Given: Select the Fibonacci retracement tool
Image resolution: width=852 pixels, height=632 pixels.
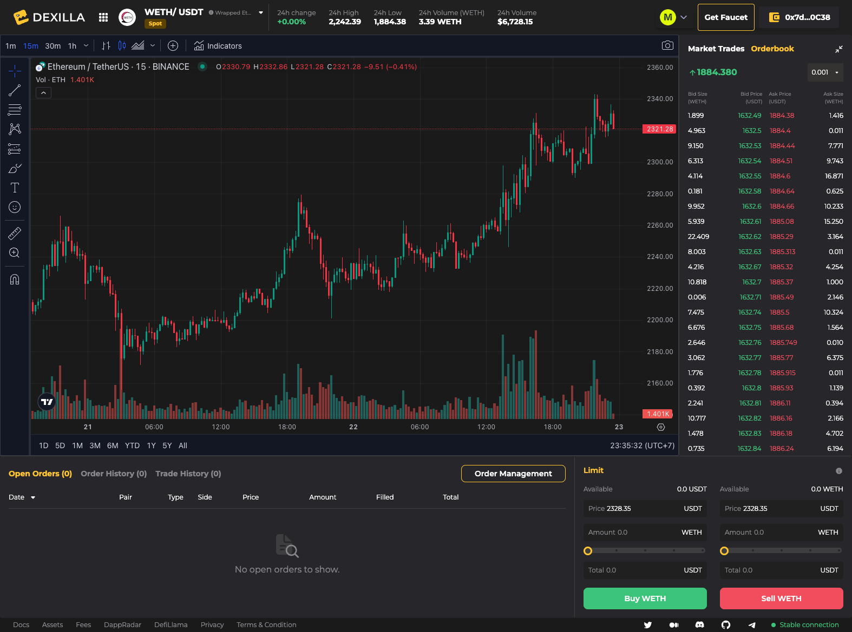Looking at the screenshot, I should pyautogui.click(x=15, y=110).
